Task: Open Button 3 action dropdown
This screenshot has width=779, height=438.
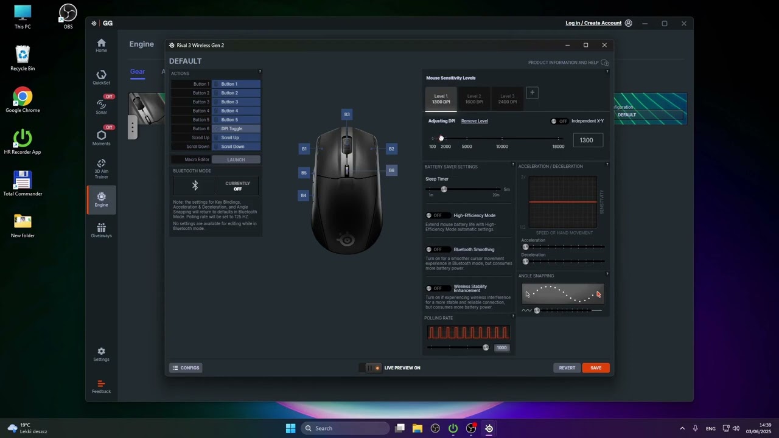Action: click(x=236, y=102)
